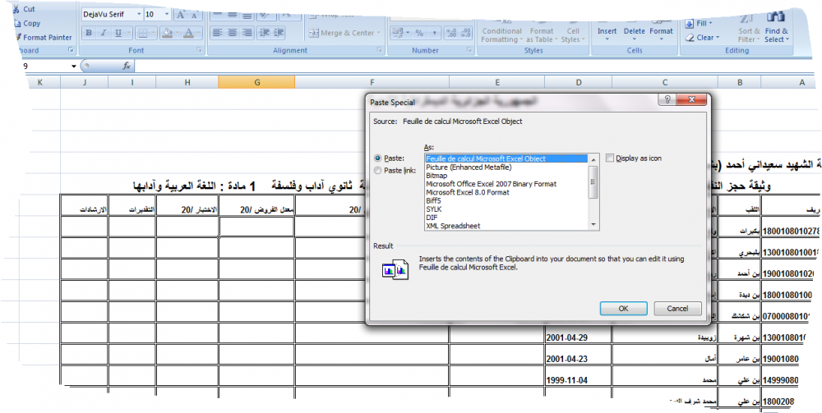Open the Sort & Filter menu
The width and height of the screenshot is (822, 413).
[x=748, y=28]
